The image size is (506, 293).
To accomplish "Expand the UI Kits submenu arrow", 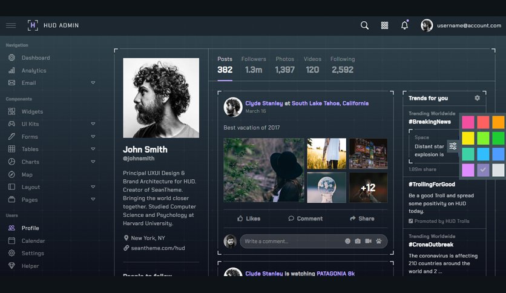I will point(93,124).
